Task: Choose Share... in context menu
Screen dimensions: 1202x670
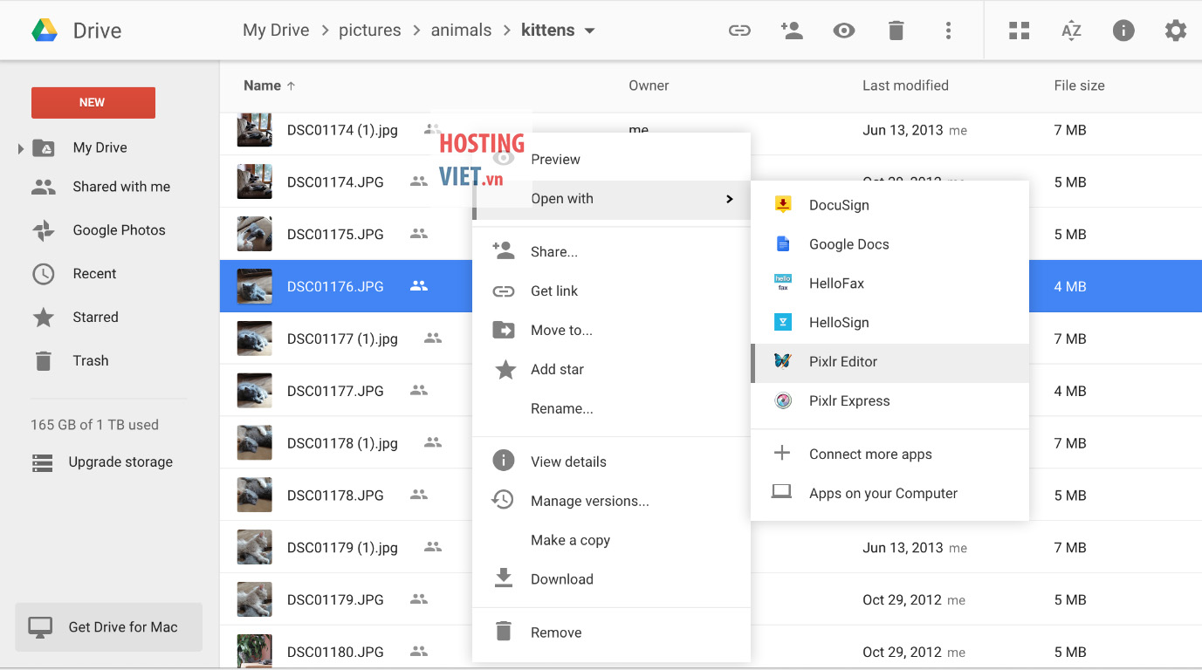Action: (611, 252)
